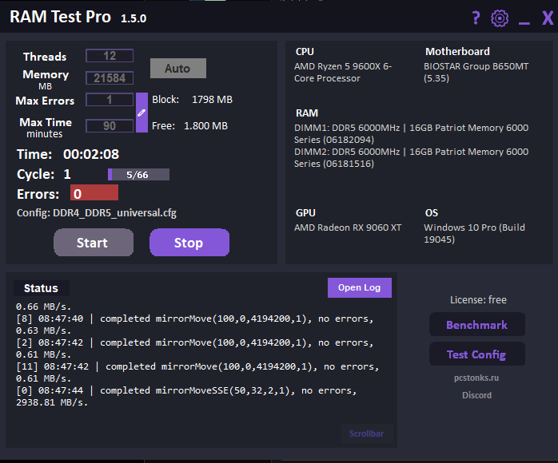Click the Start button

click(94, 243)
